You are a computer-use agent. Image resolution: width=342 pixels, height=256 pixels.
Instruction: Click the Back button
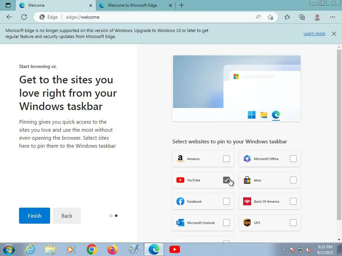point(67,216)
